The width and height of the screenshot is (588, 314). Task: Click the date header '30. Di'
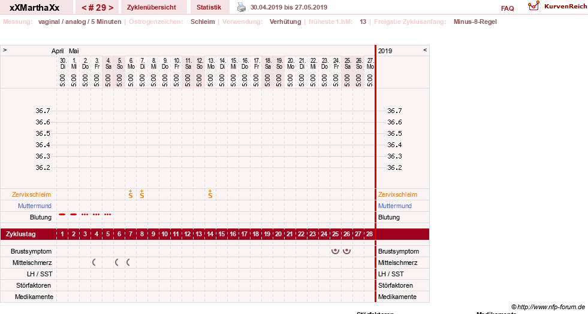click(62, 63)
